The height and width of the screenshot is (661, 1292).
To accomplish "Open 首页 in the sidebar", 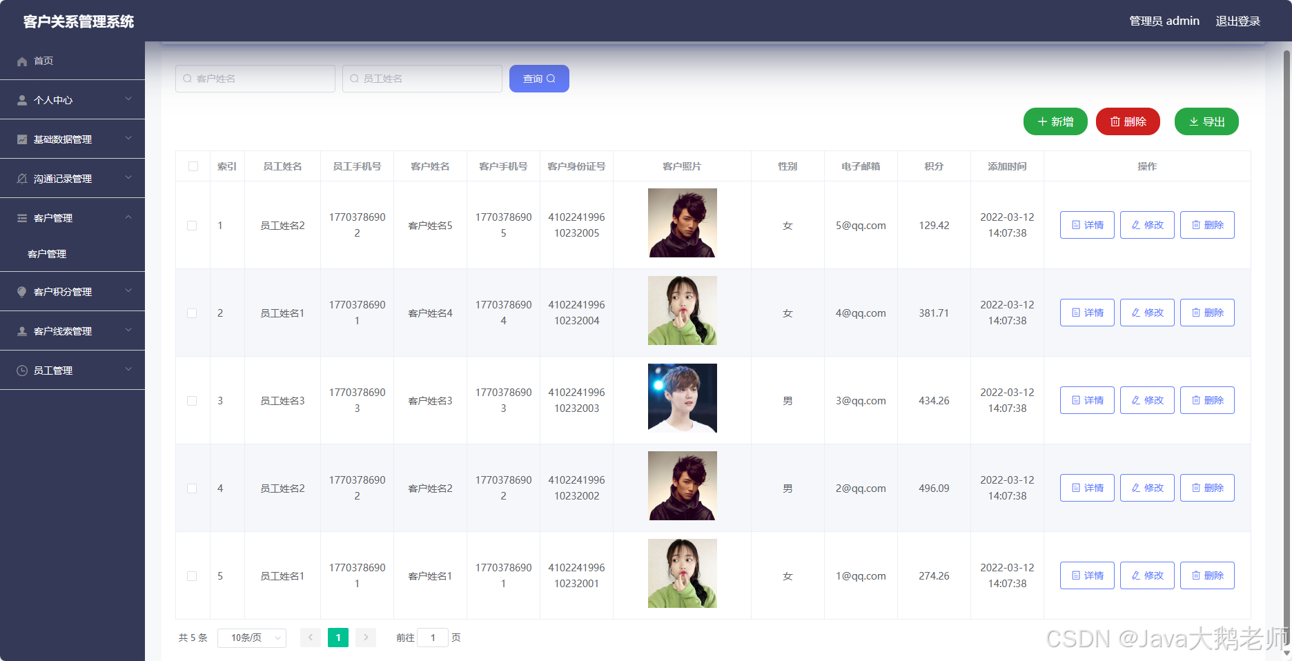I will click(72, 61).
